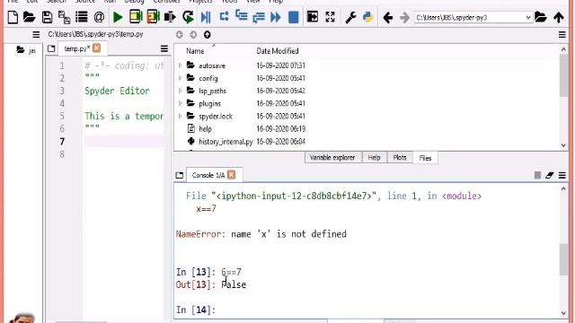
Task: Click the console vertical scrollbar thumb
Action: coord(563,259)
